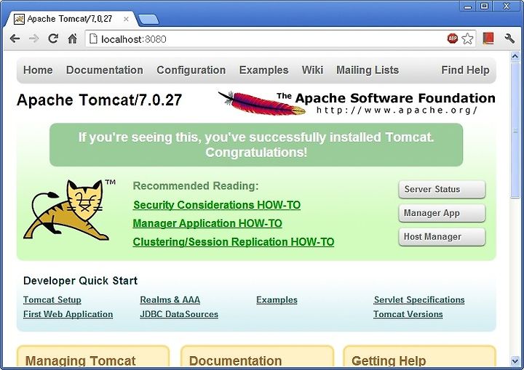Open Mailing Lists in the navigation bar

click(368, 70)
